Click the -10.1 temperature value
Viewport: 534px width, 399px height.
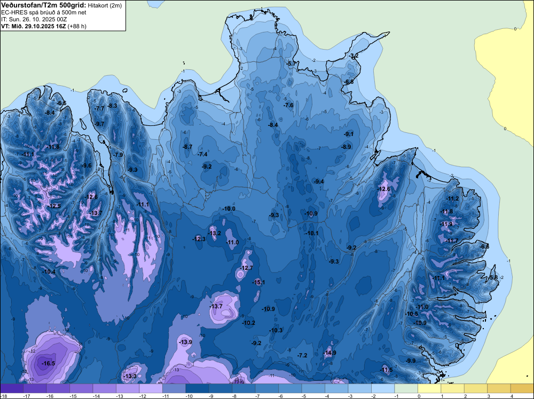pyautogui.click(x=312, y=233)
